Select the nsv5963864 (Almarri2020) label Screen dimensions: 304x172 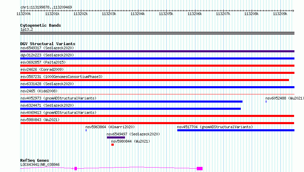tap(110, 127)
